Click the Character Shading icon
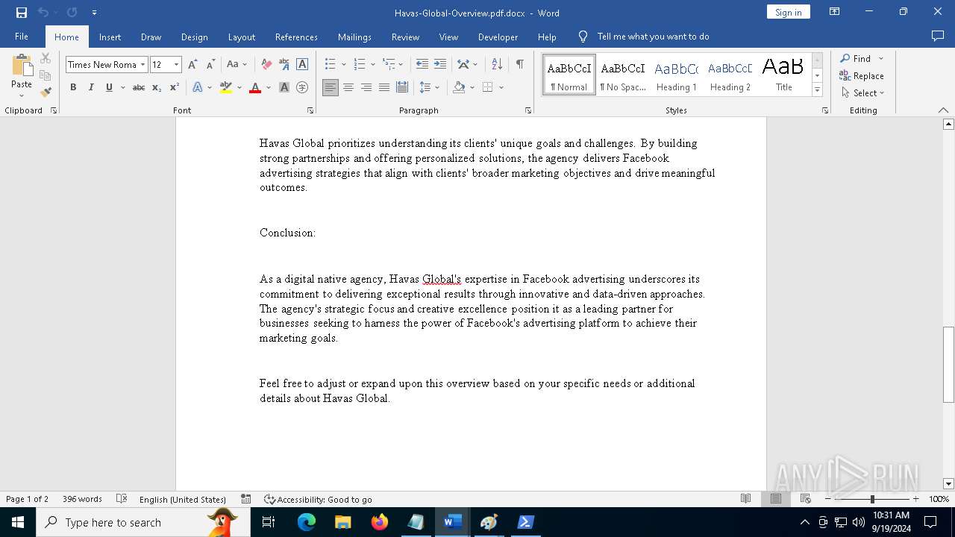This screenshot has width=955, height=537. pyautogui.click(x=284, y=88)
